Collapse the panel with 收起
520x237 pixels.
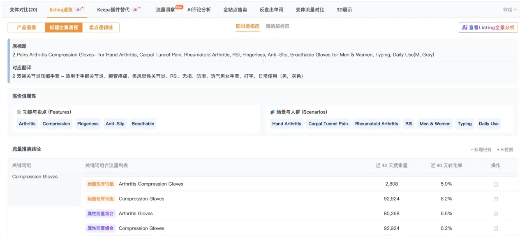click(510, 9)
